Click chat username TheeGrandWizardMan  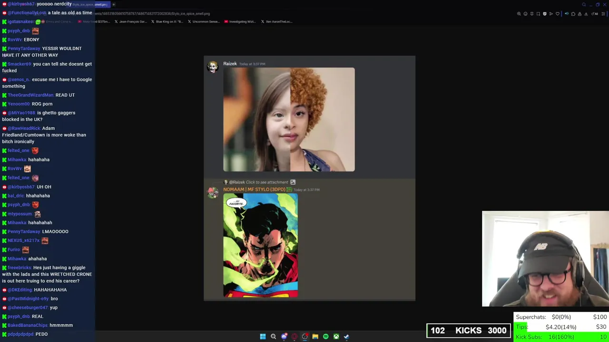point(31,95)
